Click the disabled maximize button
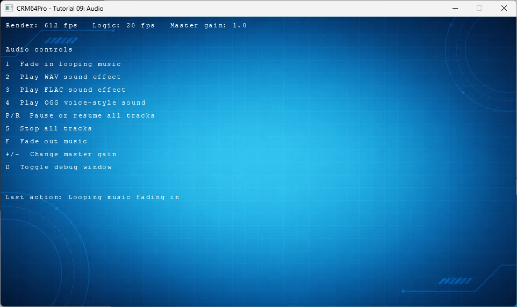Screen dimensions: 517x307 point(479,8)
